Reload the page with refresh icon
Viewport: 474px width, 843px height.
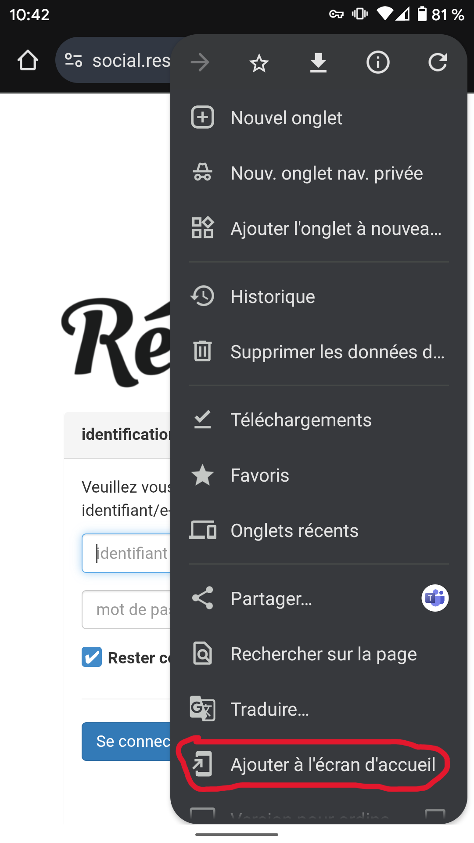pos(438,62)
